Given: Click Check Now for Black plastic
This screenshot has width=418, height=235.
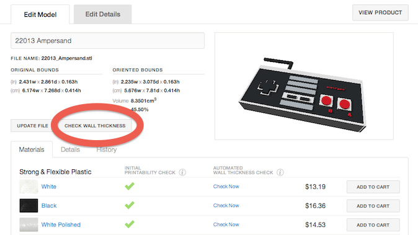Looking at the screenshot, I should pos(226,205).
